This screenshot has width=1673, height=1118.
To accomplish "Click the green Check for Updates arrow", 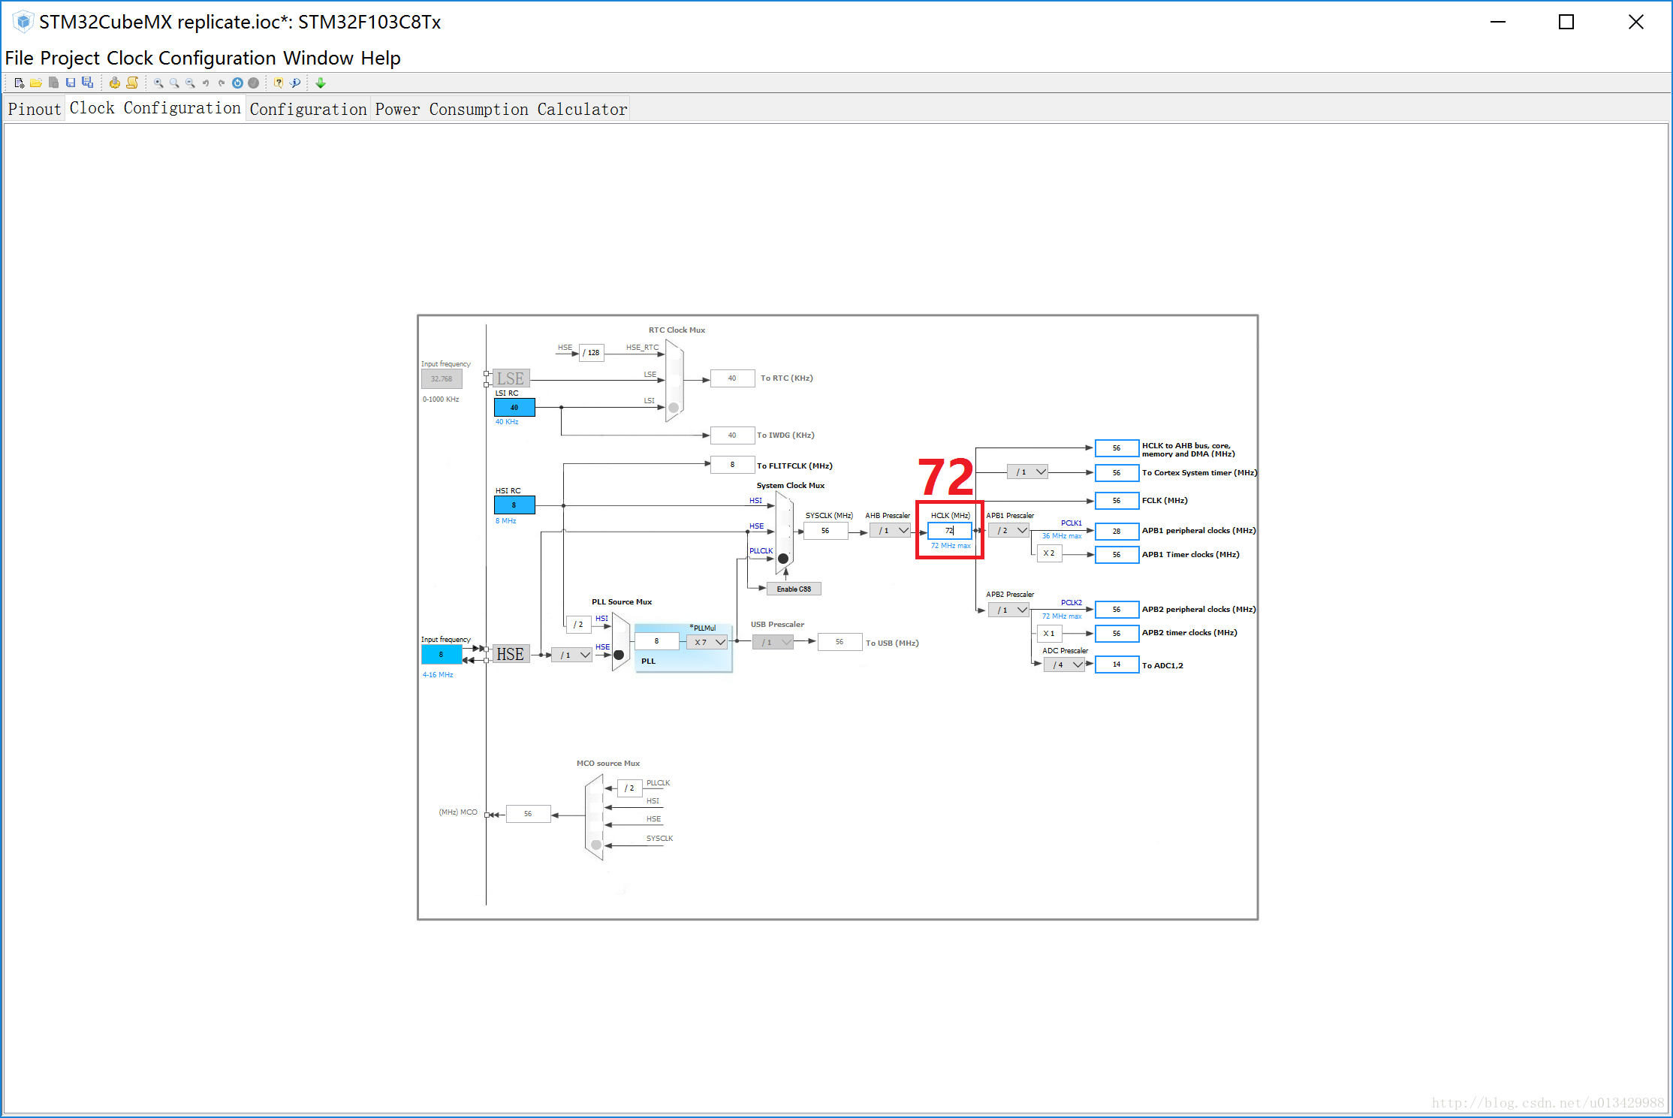I will coord(321,83).
